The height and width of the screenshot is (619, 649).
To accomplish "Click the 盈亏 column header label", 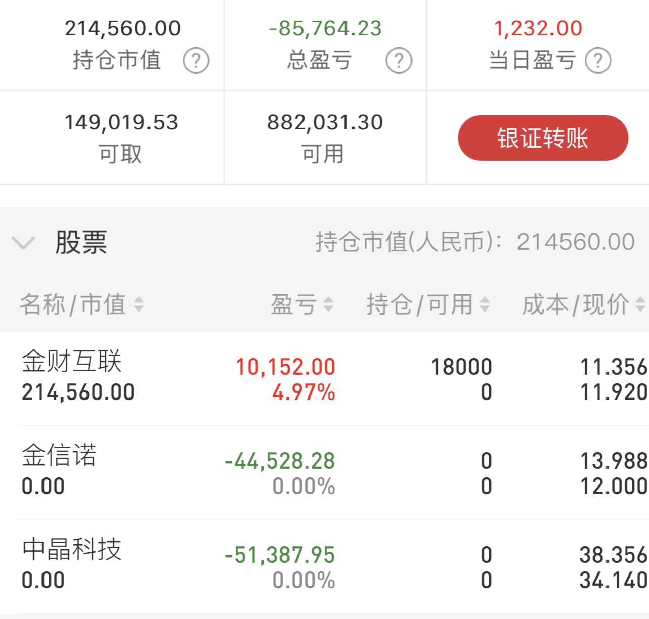I will pyautogui.click(x=293, y=304).
